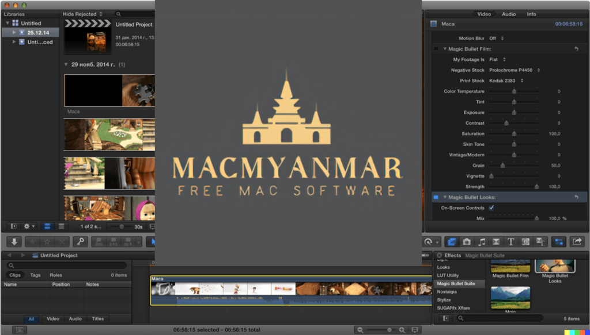Collapse the Magic Bullet Looks section

coord(445,197)
